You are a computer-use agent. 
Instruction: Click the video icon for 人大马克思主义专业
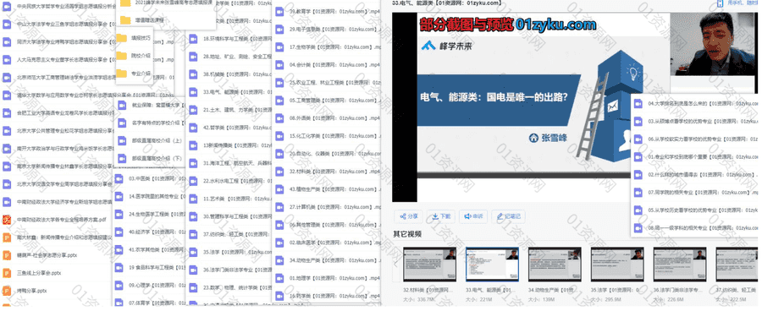pyautogui.click(x=7, y=60)
